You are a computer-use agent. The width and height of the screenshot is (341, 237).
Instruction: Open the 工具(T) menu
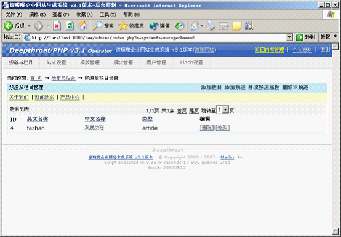[x=108, y=15]
